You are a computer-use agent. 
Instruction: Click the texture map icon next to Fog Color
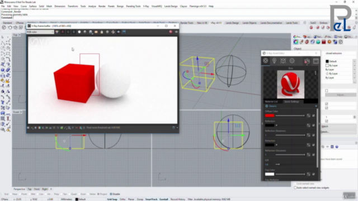pos(309,174)
